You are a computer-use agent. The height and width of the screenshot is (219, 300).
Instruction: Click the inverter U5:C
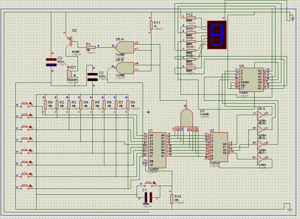tap(261, 144)
